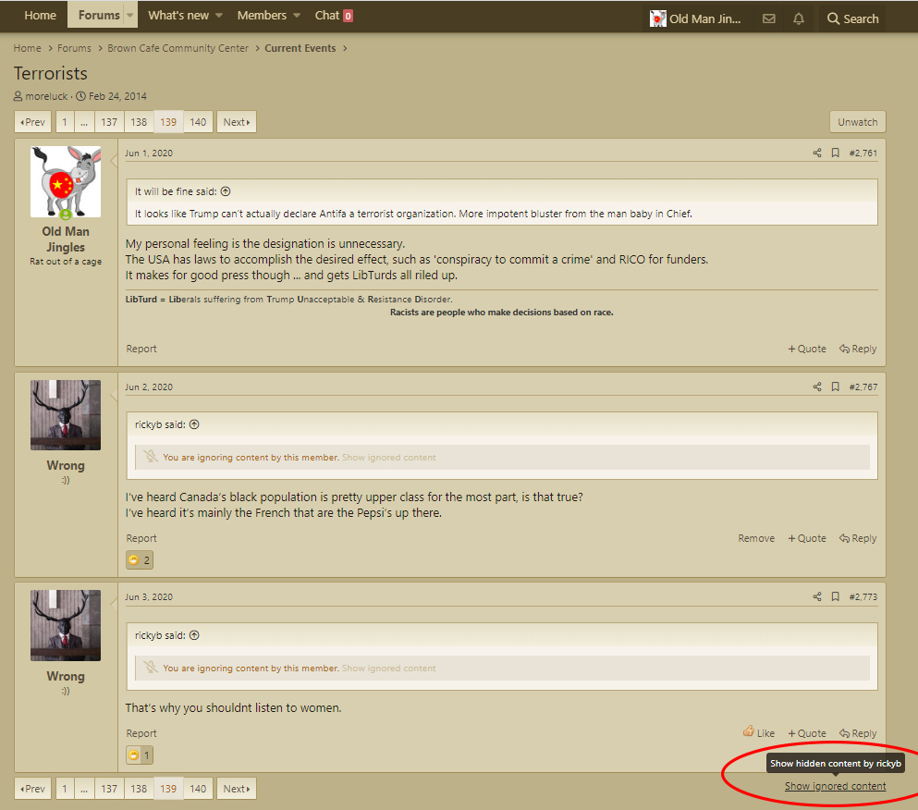
Task: Quote post #2,761
Action: click(807, 349)
